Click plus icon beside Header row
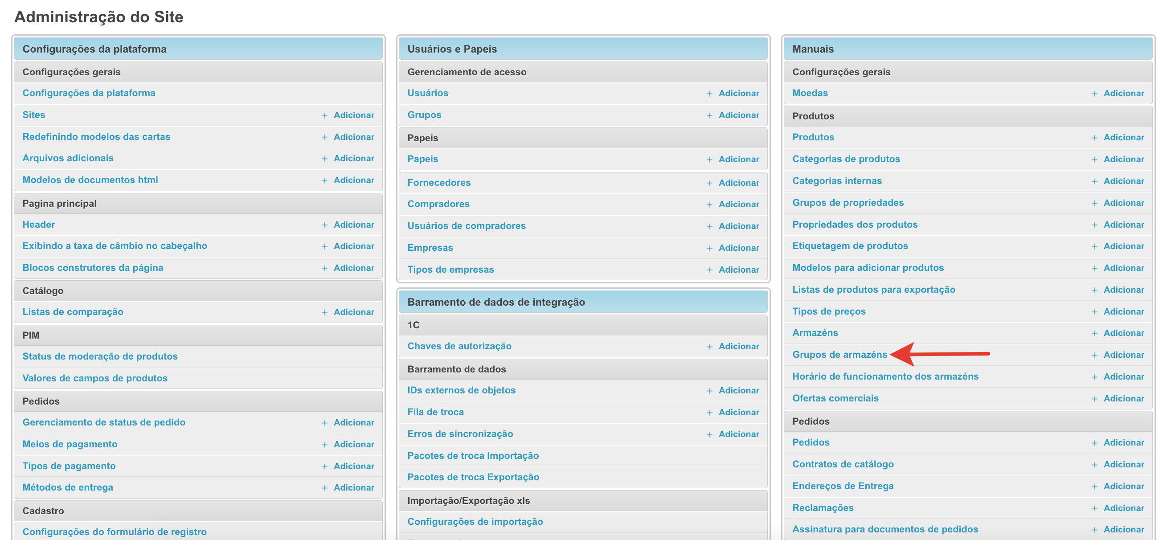The height and width of the screenshot is (540, 1171). click(324, 225)
